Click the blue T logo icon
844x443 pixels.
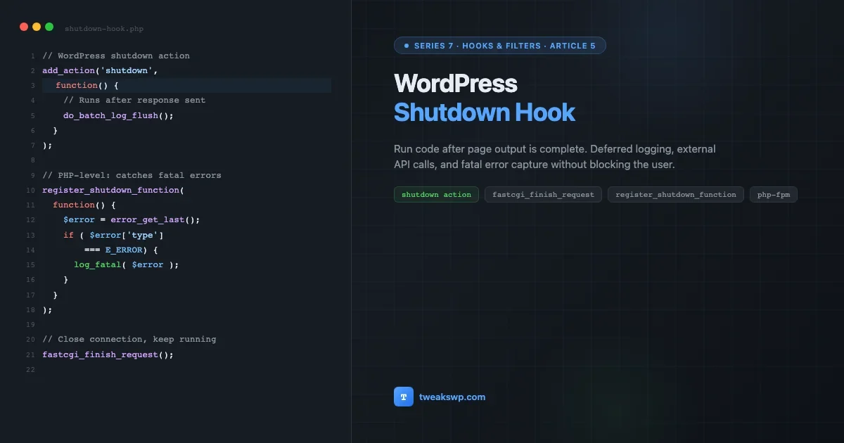pos(404,397)
